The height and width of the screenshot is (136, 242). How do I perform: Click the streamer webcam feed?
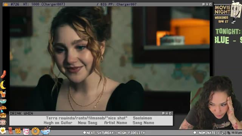211,102
